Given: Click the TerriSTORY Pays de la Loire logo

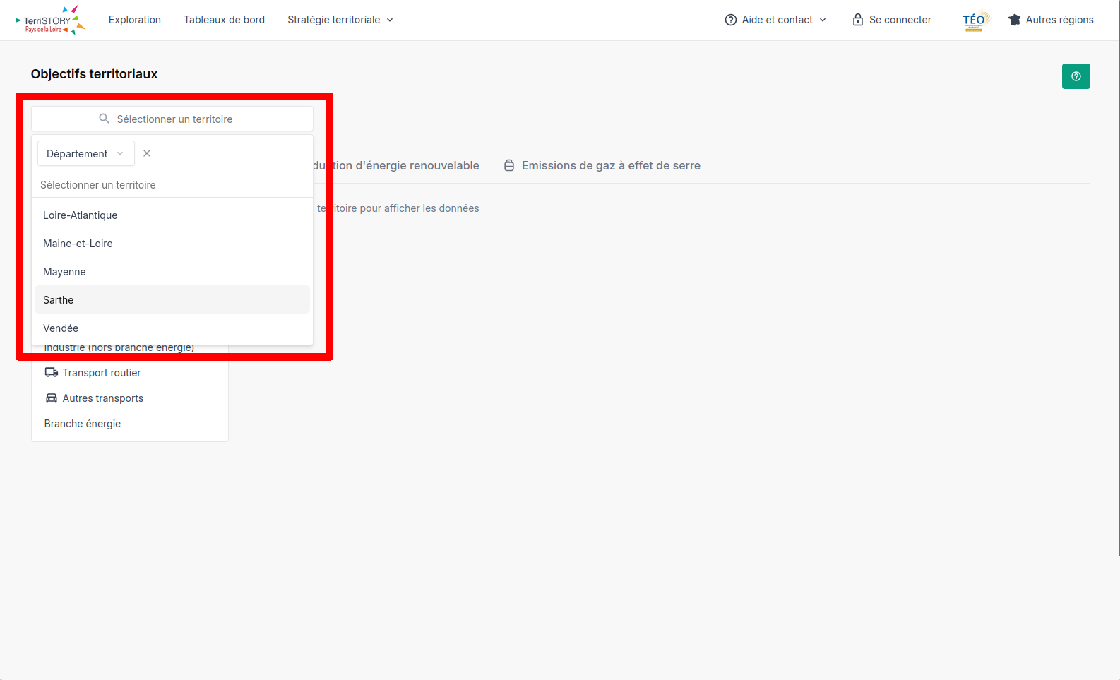Looking at the screenshot, I should pyautogui.click(x=50, y=20).
